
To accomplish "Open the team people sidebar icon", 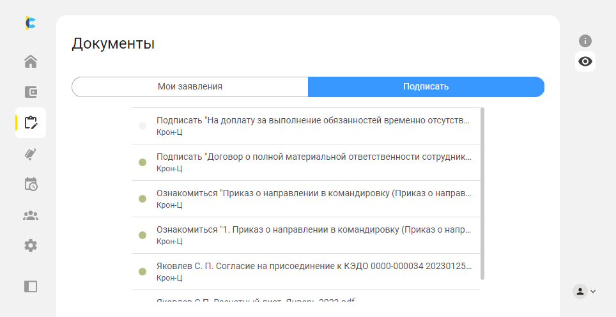I will (31, 215).
